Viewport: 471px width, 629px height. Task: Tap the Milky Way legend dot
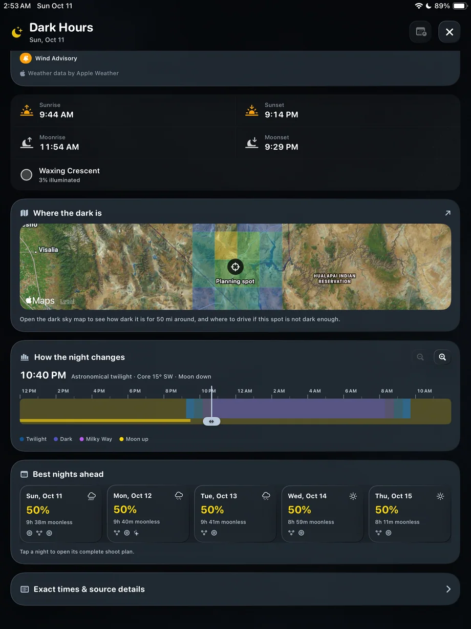click(81, 439)
